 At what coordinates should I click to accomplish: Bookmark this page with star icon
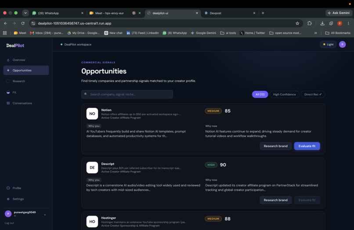click(297, 23)
